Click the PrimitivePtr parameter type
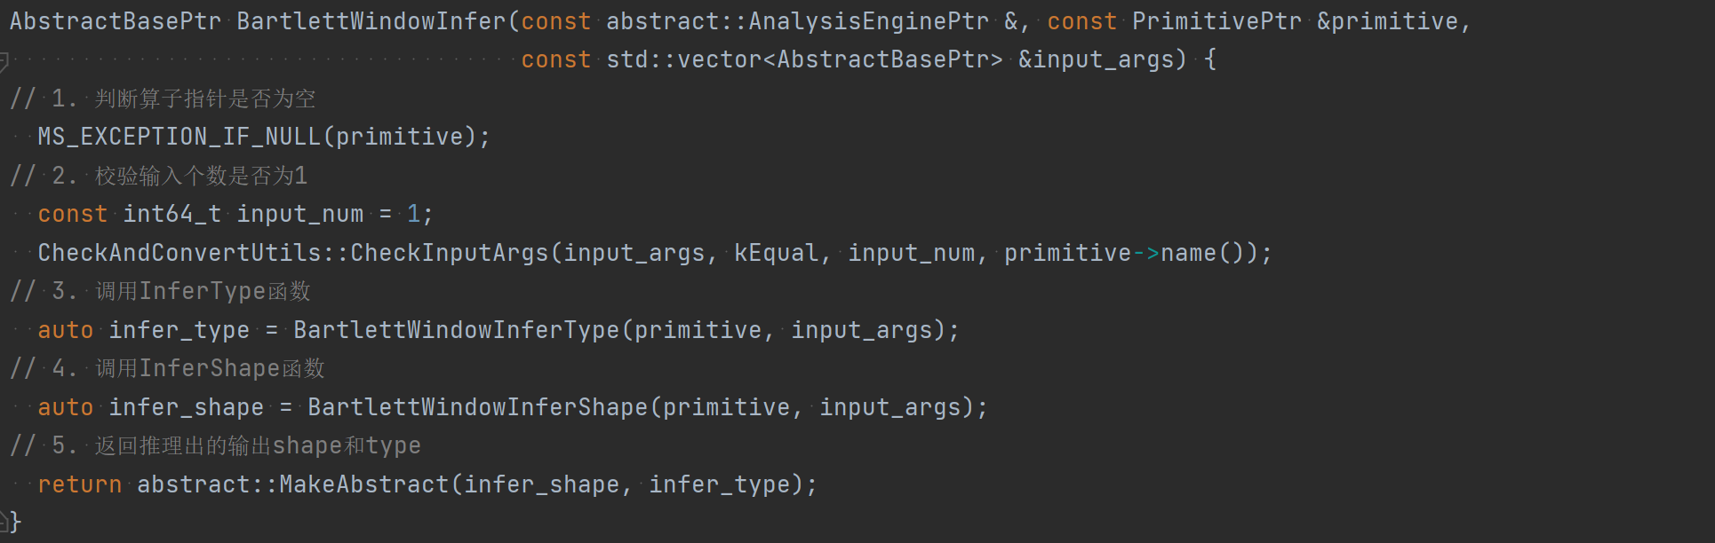Screen dimensions: 1715x543 click(x=1216, y=21)
